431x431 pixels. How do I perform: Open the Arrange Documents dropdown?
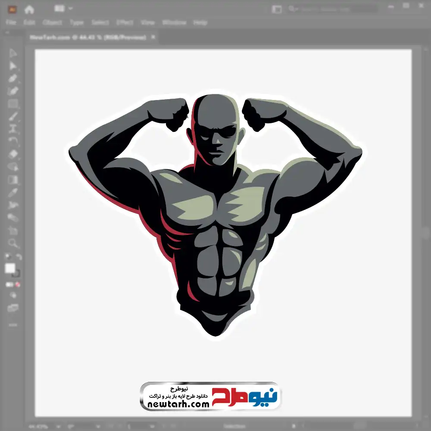(63, 9)
